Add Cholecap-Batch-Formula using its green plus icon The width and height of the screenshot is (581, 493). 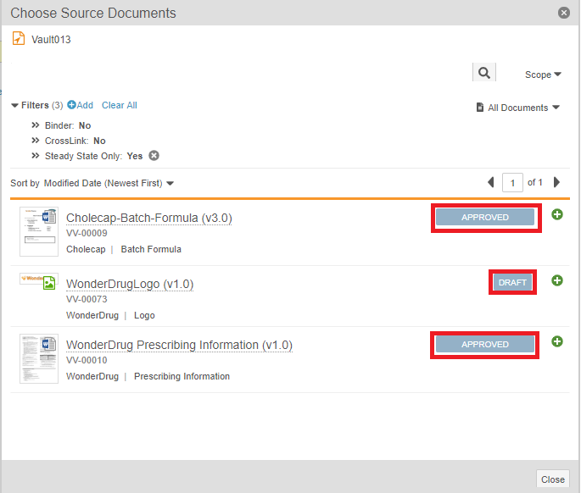tap(557, 215)
